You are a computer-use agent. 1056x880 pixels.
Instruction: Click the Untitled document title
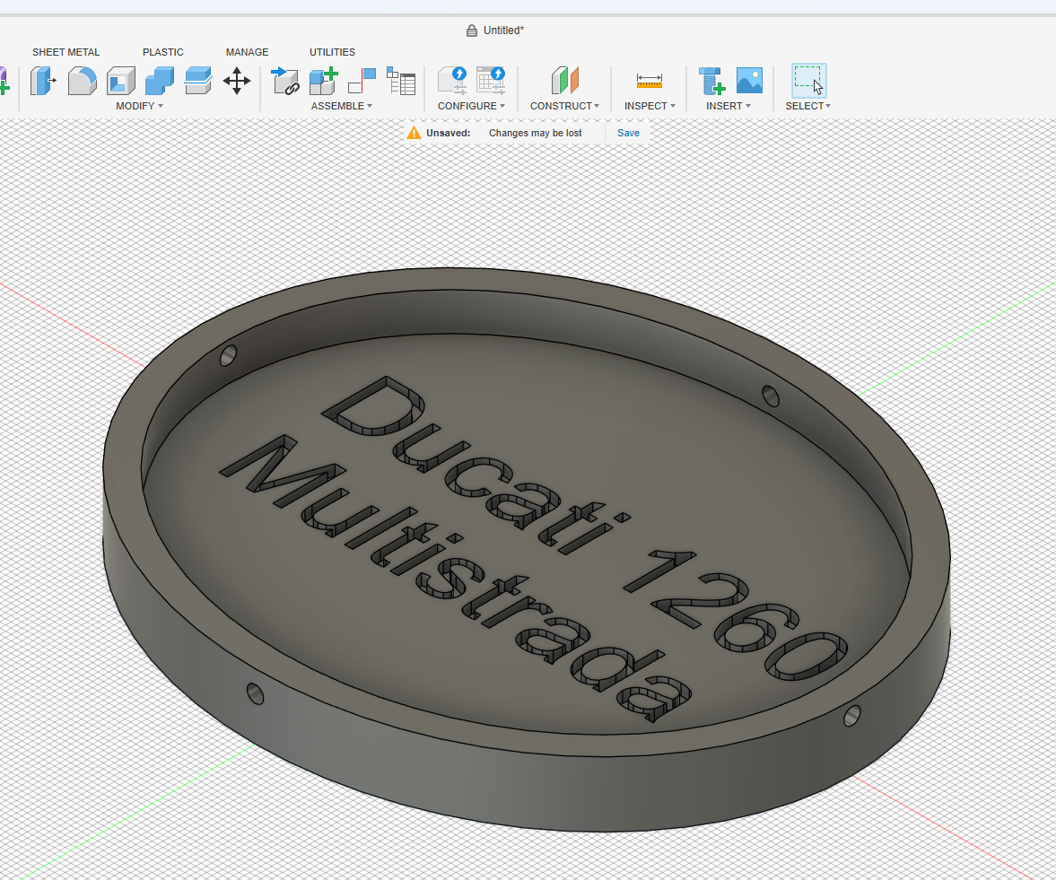pos(503,30)
